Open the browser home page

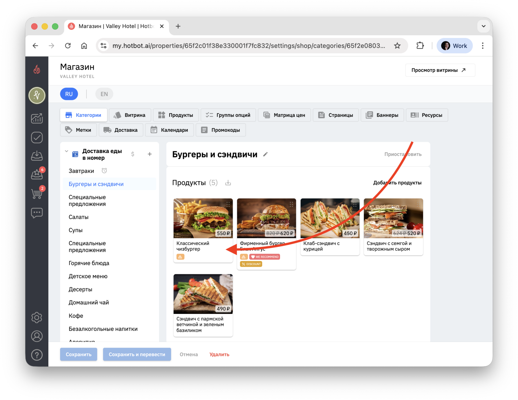tap(84, 46)
